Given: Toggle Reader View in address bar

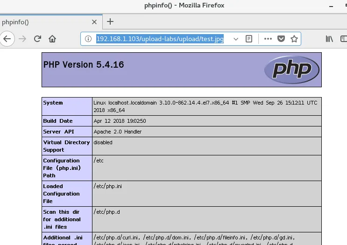Looking at the screenshot, I should pos(249,39).
